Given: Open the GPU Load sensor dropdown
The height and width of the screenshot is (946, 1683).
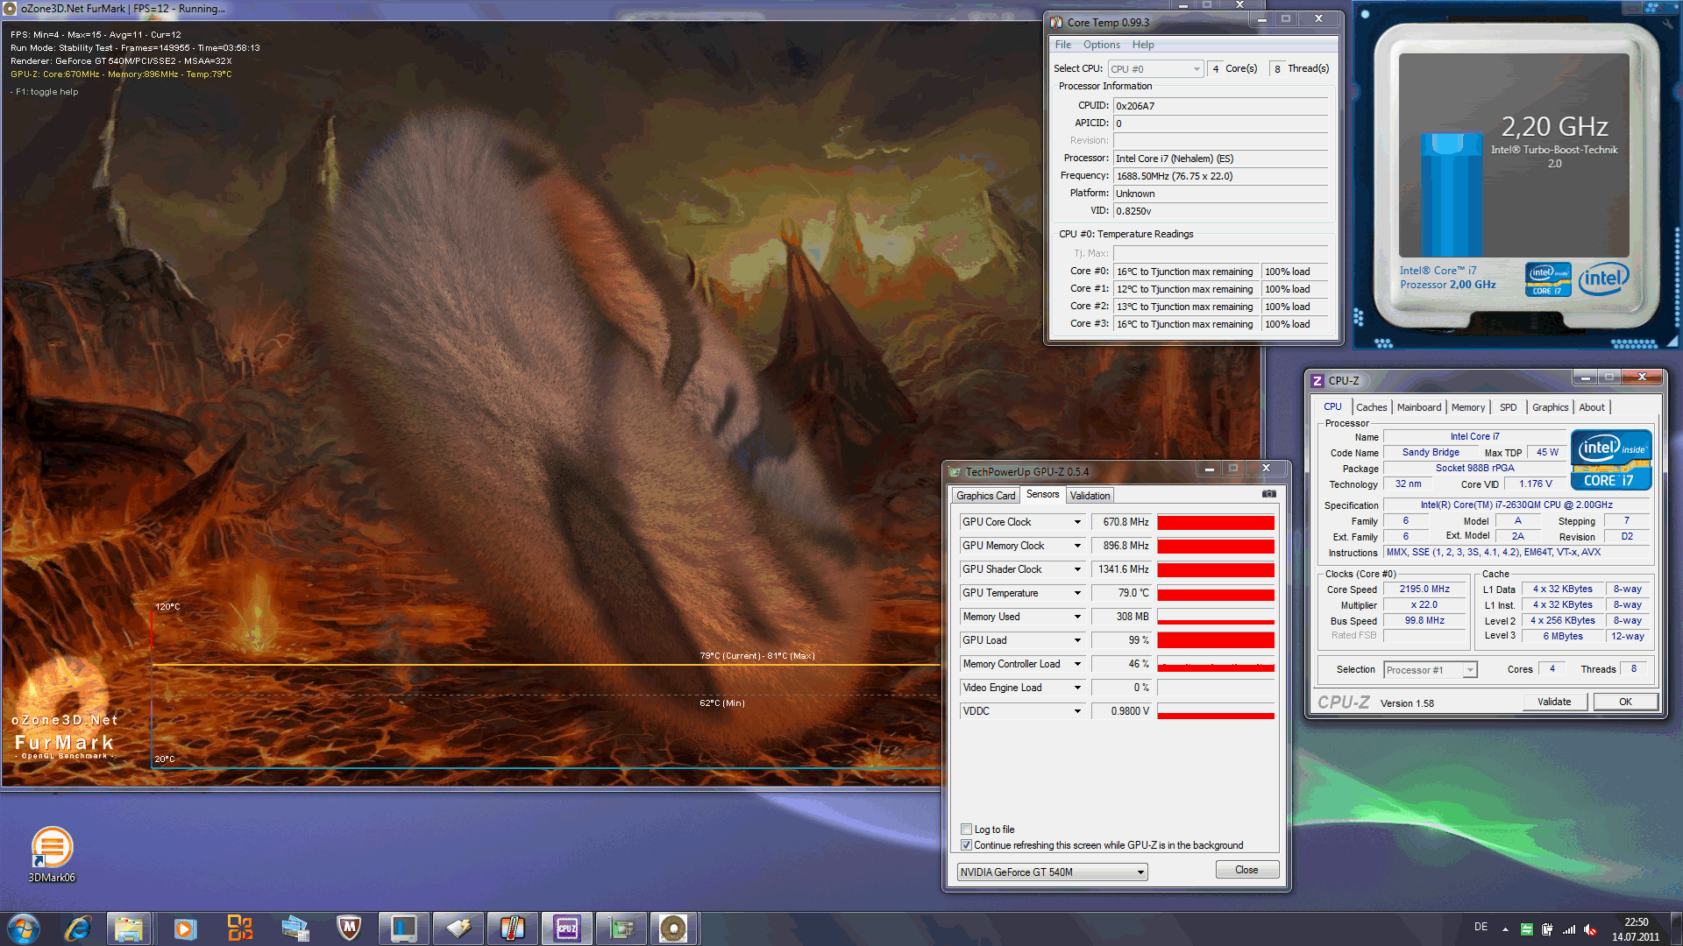Looking at the screenshot, I should click(x=1077, y=640).
